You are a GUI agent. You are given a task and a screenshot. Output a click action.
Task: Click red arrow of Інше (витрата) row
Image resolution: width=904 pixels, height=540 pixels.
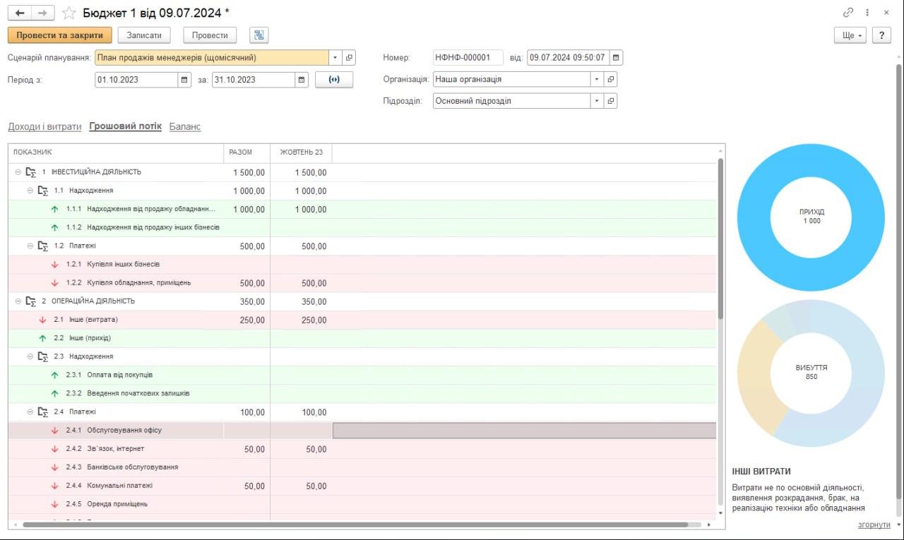[42, 320]
